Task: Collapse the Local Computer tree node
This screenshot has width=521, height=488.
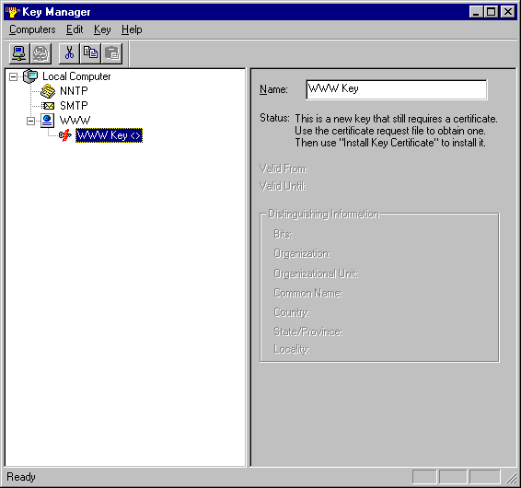Action: pyautogui.click(x=13, y=76)
